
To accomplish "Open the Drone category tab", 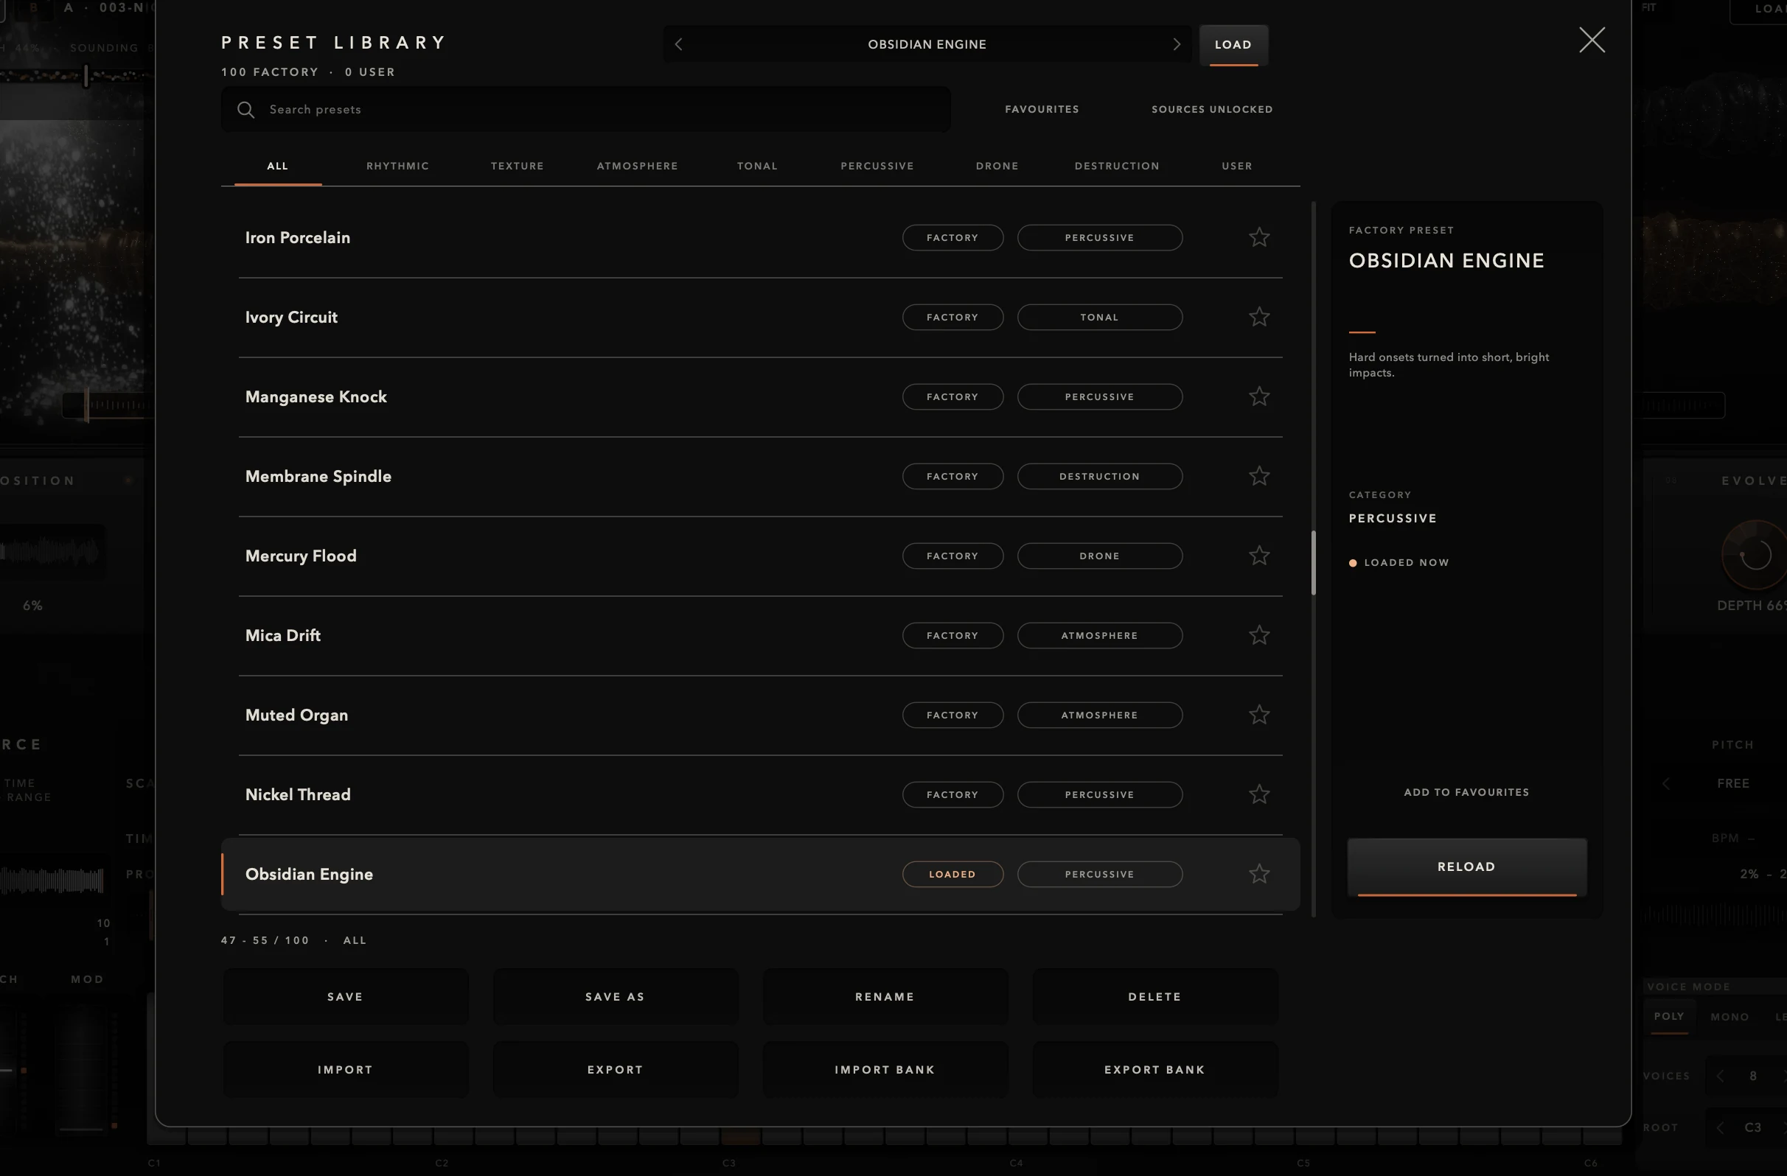I will point(997,166).
